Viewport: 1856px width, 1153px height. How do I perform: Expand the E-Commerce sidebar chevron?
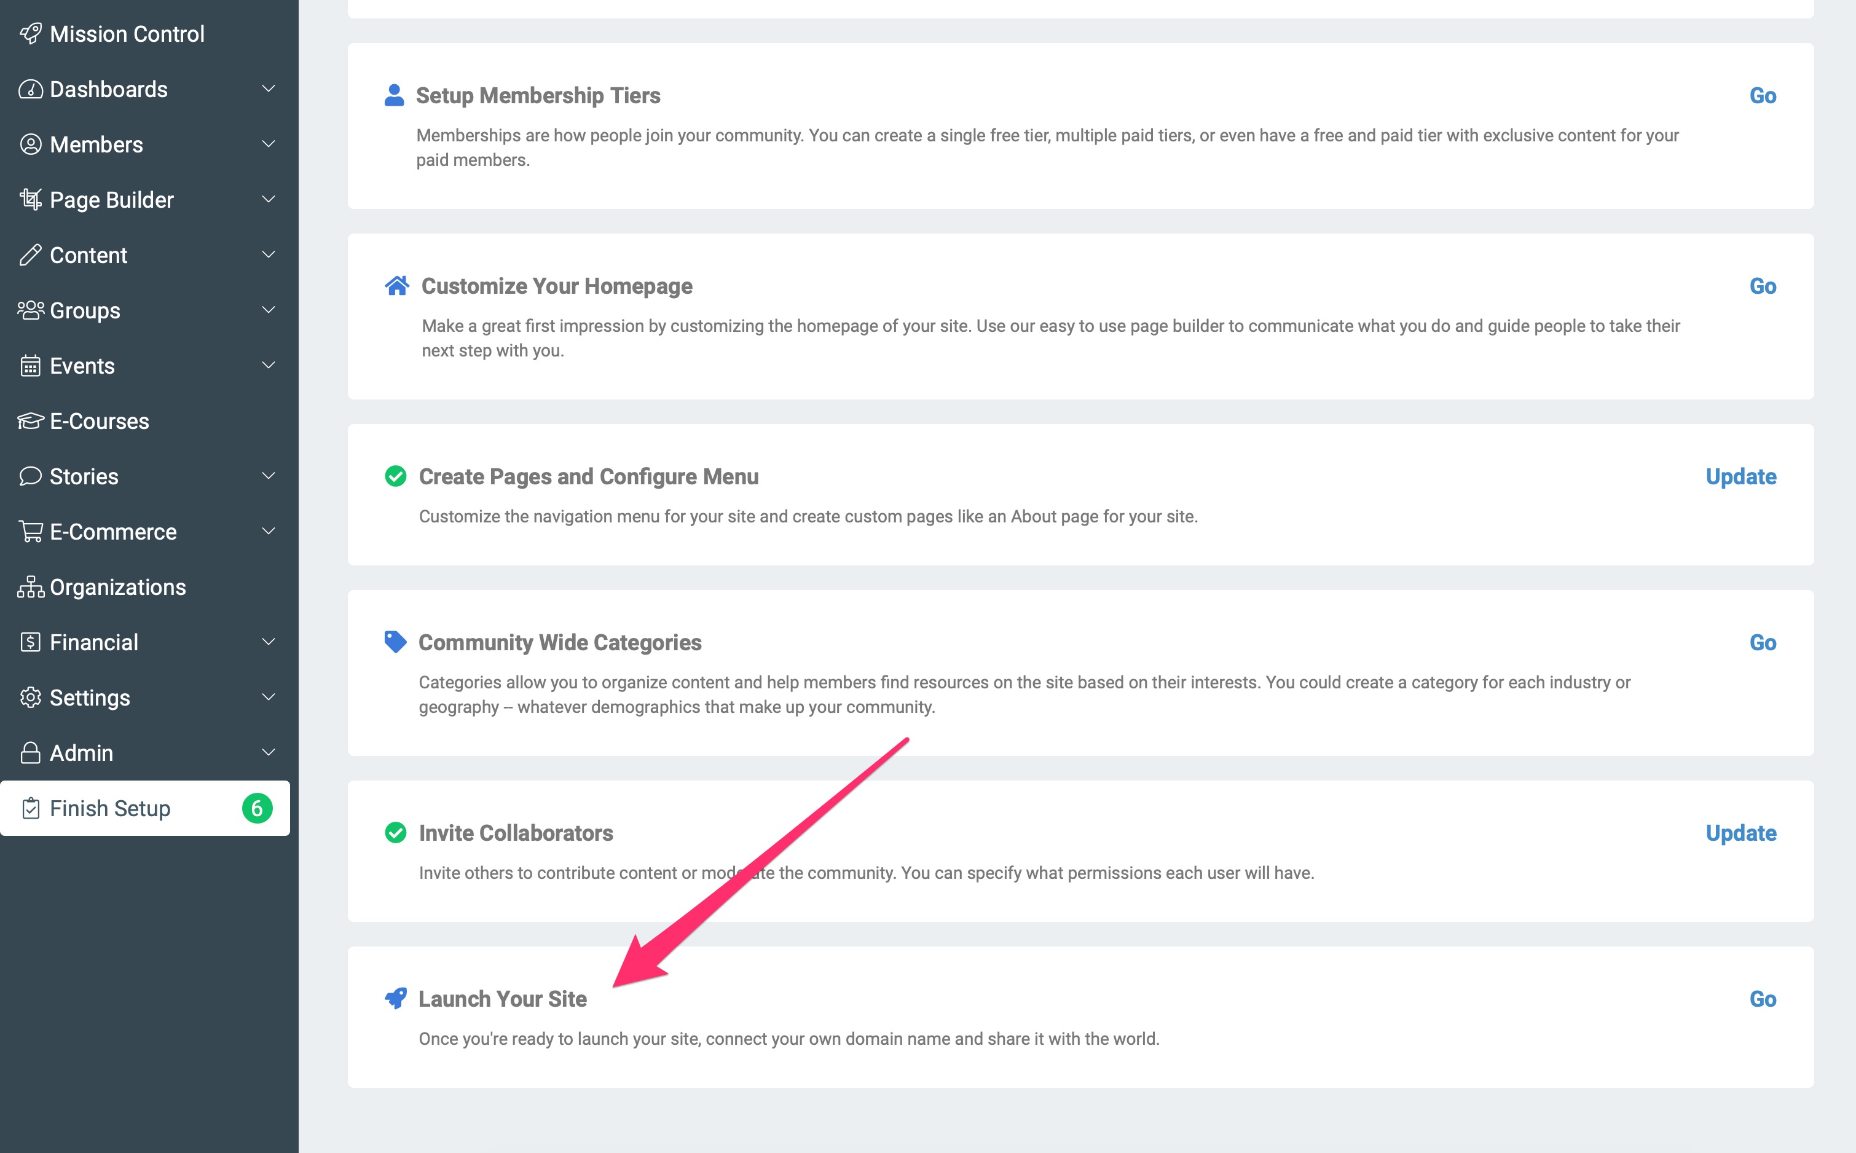pyautogui.click(x=269, y=532)
